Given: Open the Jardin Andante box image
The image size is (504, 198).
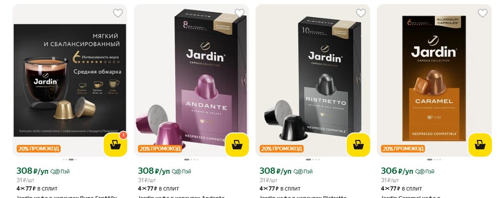Looking at the screenshot, I should [191, 77].
